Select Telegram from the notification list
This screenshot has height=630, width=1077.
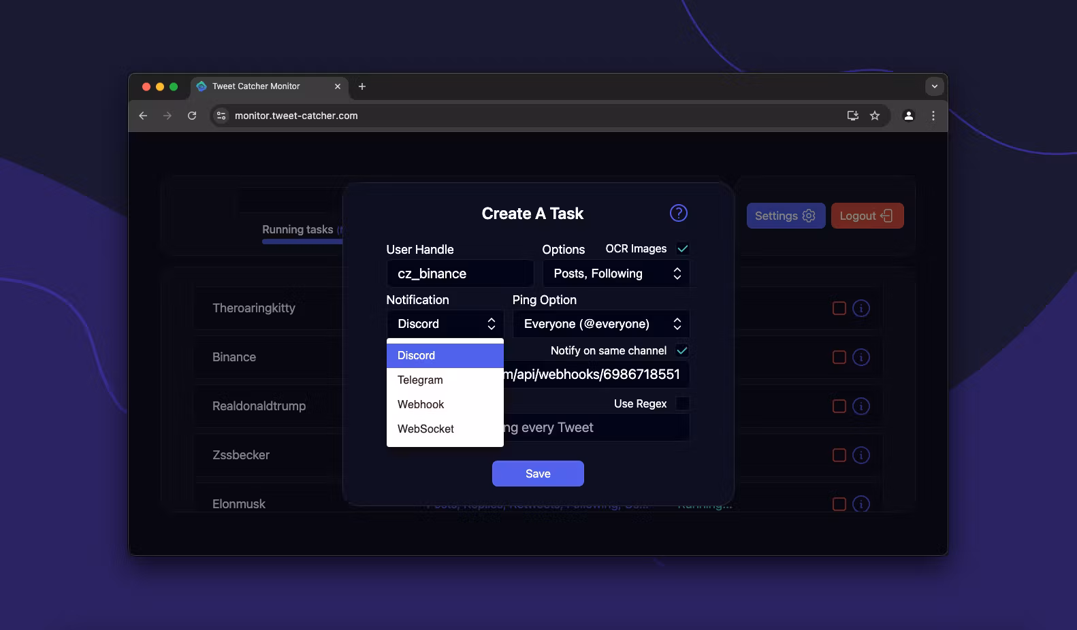pyautogui.click(x=421, y=380)
